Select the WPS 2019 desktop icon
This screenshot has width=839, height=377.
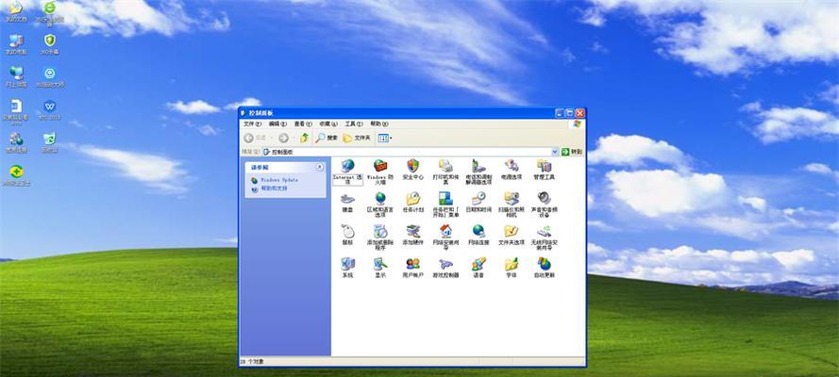tap(49, 110)
